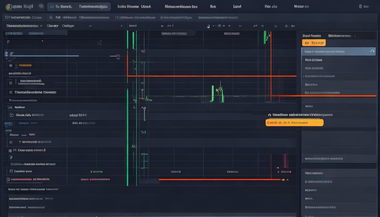Click the hamburger icon in the highlighted top tab

click(51, 6)
